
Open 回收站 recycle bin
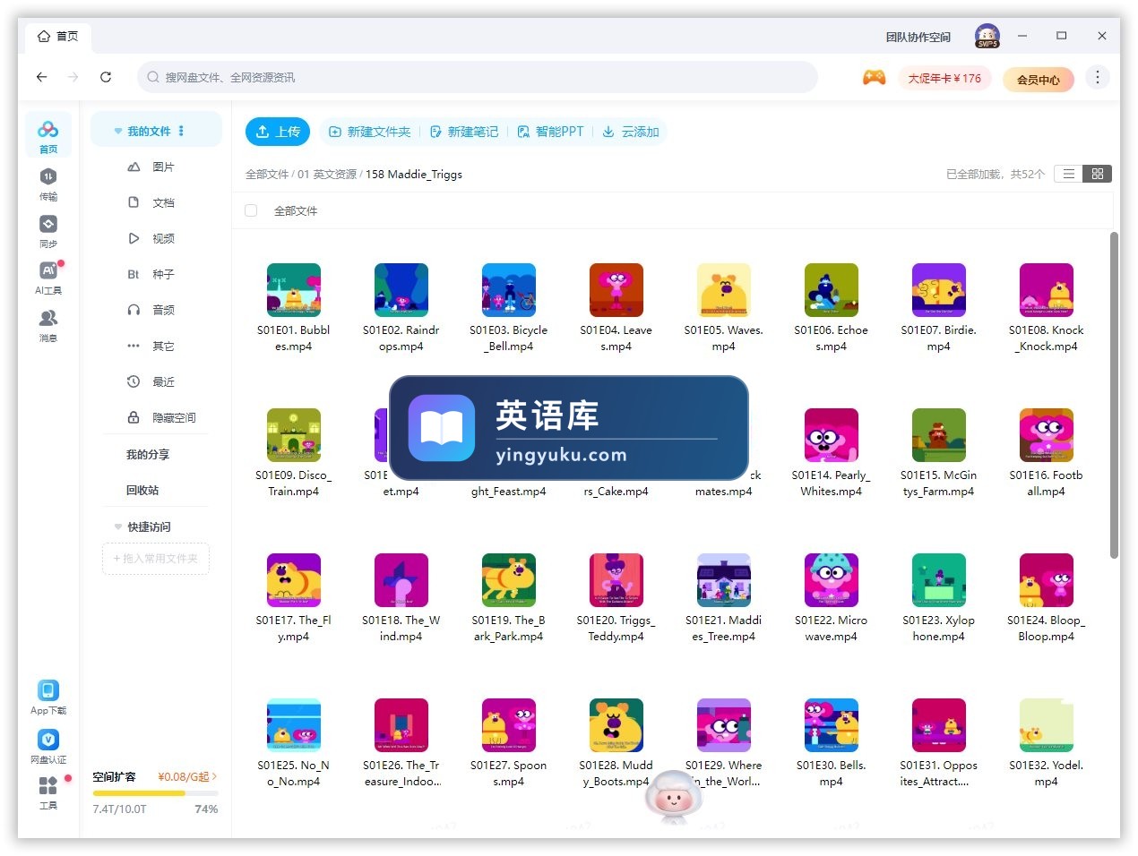[x=142, y=491]
